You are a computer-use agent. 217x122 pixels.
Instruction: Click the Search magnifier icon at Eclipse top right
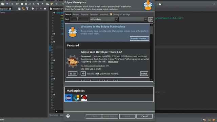(x=214, y=4)
